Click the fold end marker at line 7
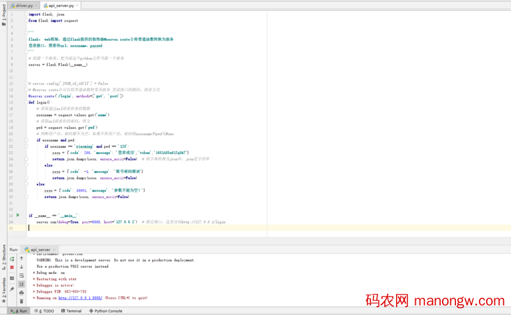 pyautogui.click(x=26, y=52)
